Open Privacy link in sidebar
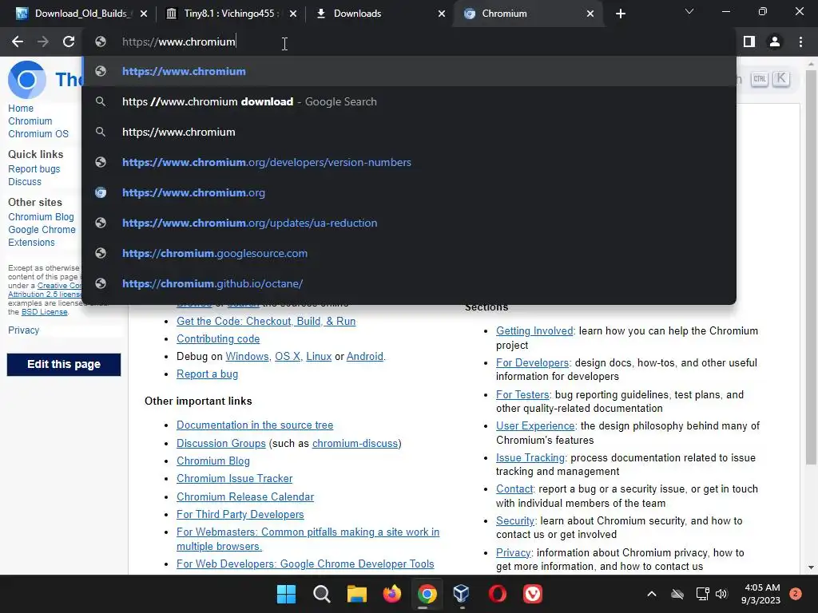This screenshot has width=818, height=613. [x=23, y=330]
